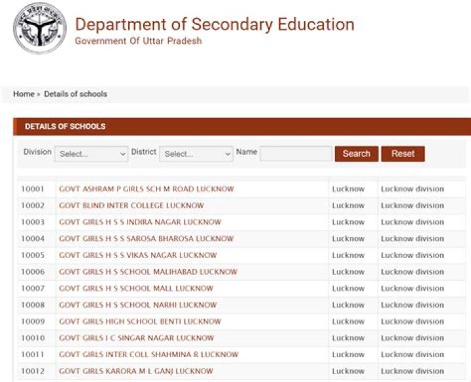Click the Name search input field
This screenshot has width=471, height=382.
click(296, 153)
